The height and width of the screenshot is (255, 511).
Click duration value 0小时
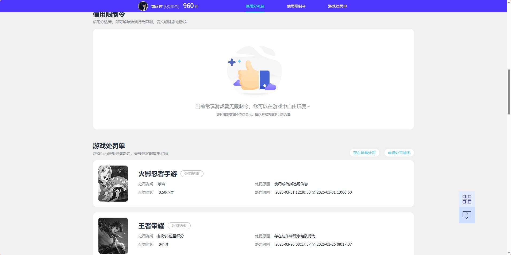point(163,244)
